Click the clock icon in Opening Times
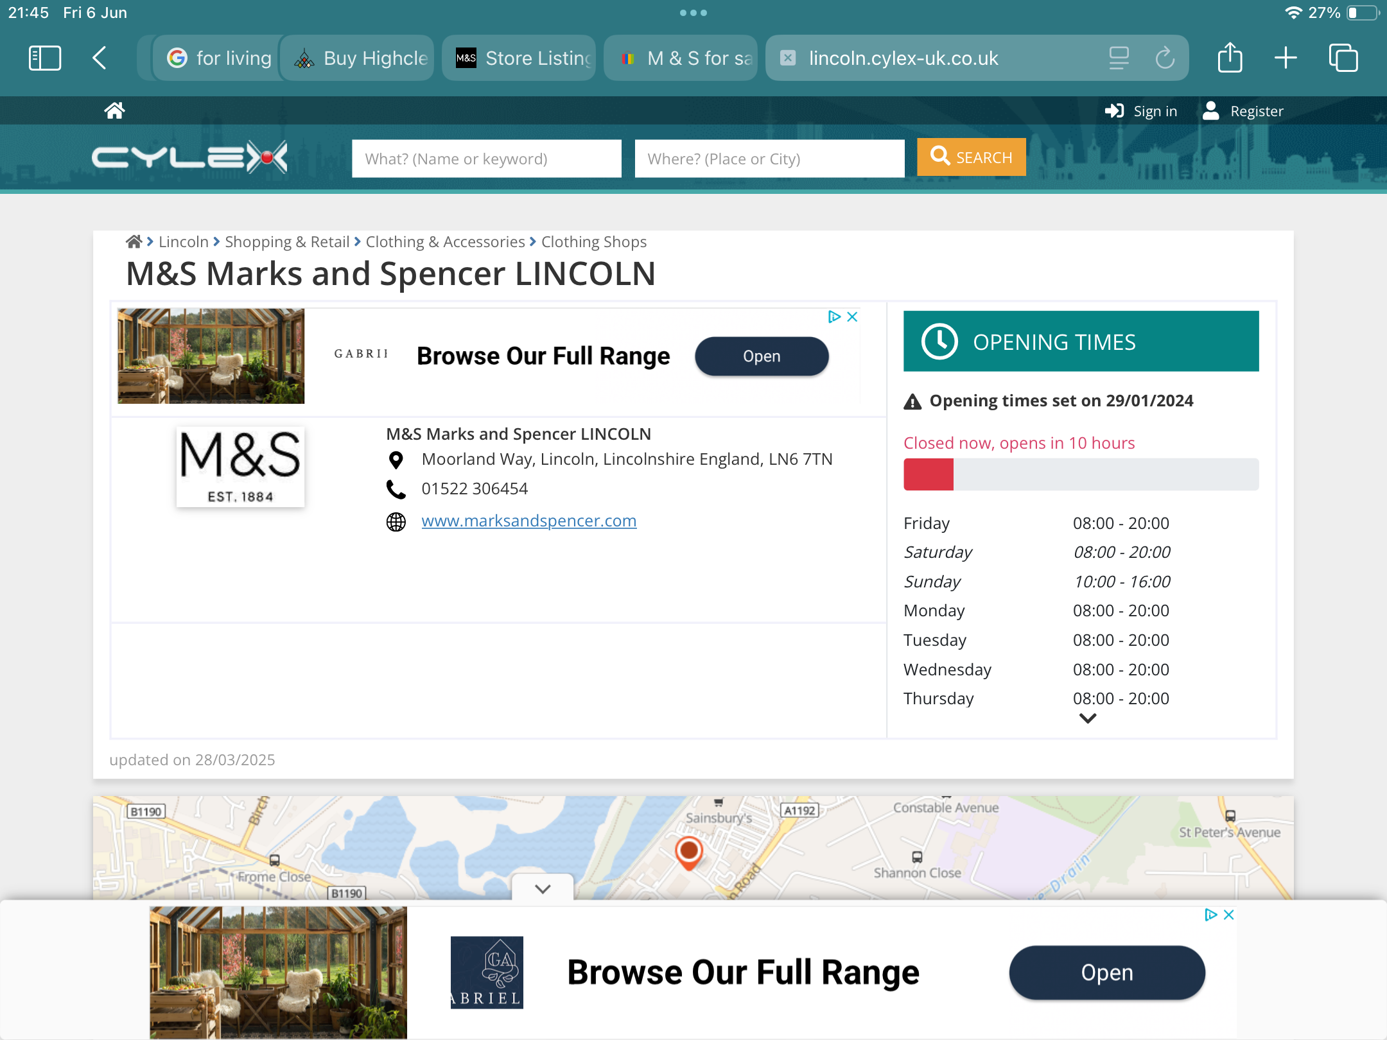 pyautogui.click(x=939, y=342)
